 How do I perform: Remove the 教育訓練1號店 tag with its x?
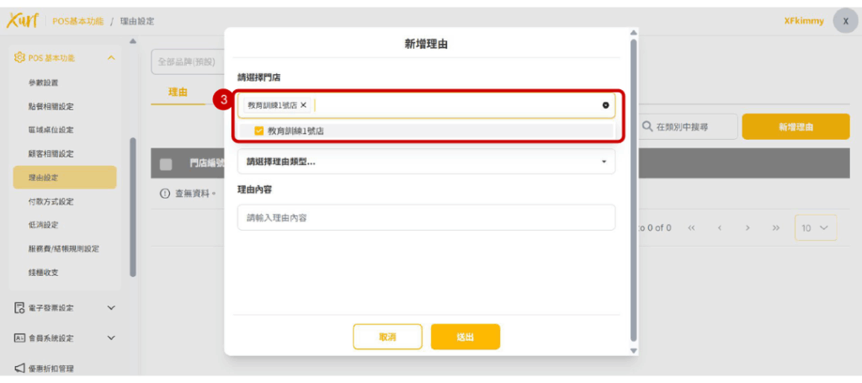tap(304, 105)
